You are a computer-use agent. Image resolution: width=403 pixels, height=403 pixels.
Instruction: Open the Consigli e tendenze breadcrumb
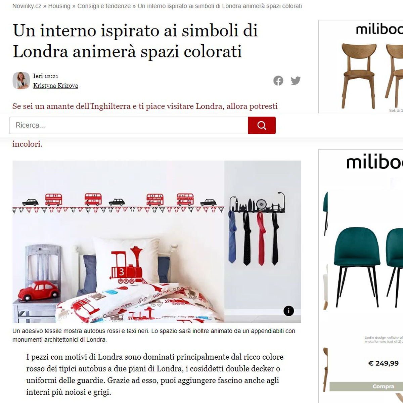coord(104,6)
